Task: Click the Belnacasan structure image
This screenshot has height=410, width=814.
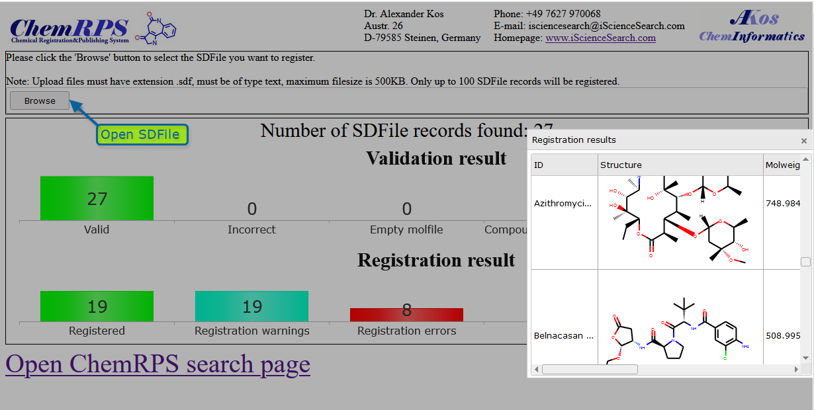Action: (x=680, y=331)
